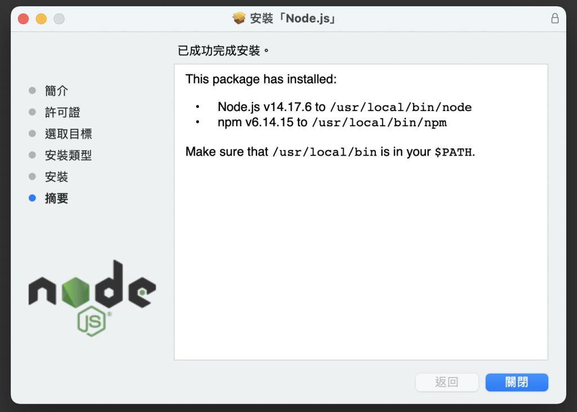Click the Node.js logo graphic

coord(92,298)
